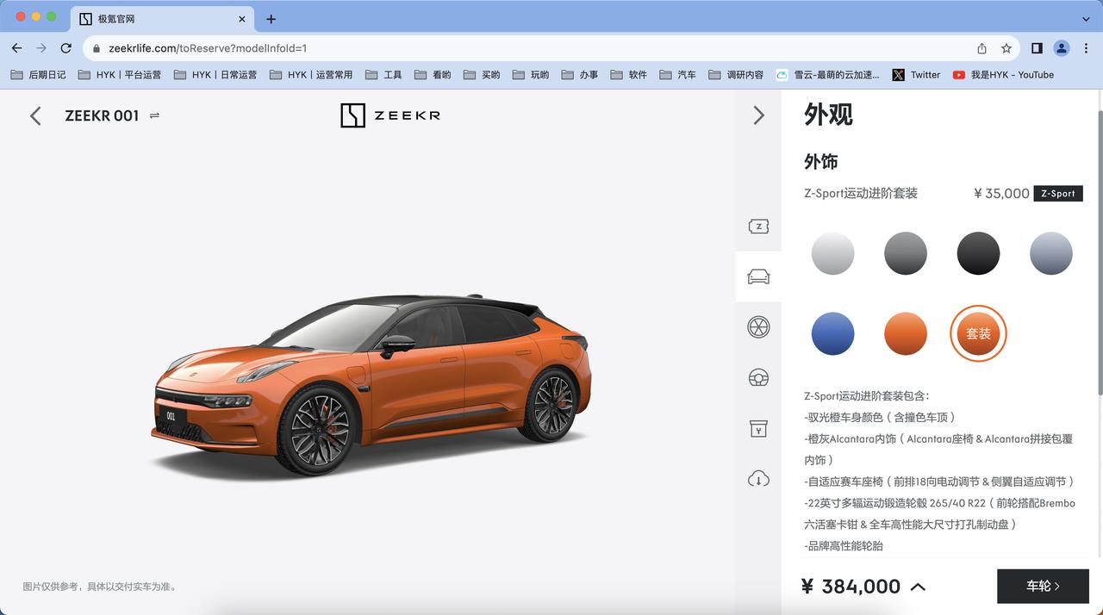
Task: Open the Twitter bookmark
Action: tap(916, 75)
